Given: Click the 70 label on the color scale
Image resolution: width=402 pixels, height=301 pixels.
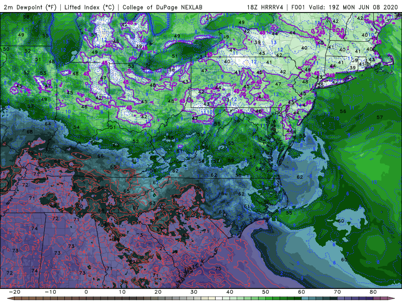Looking at the screenshot, I should [x=337, y=292].
